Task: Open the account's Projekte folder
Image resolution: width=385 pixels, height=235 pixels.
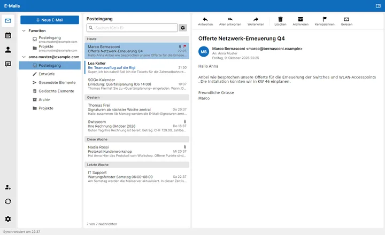Action: (x=50, y=108)
